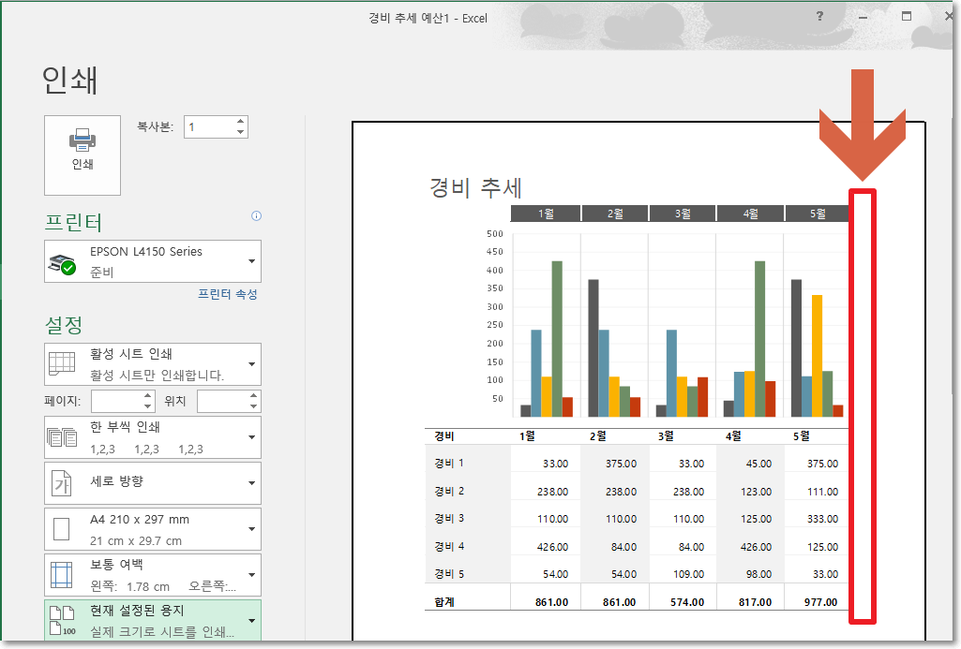Click the active sheet grid icon
The image size is (961, 649).
(x=62, y=363)
